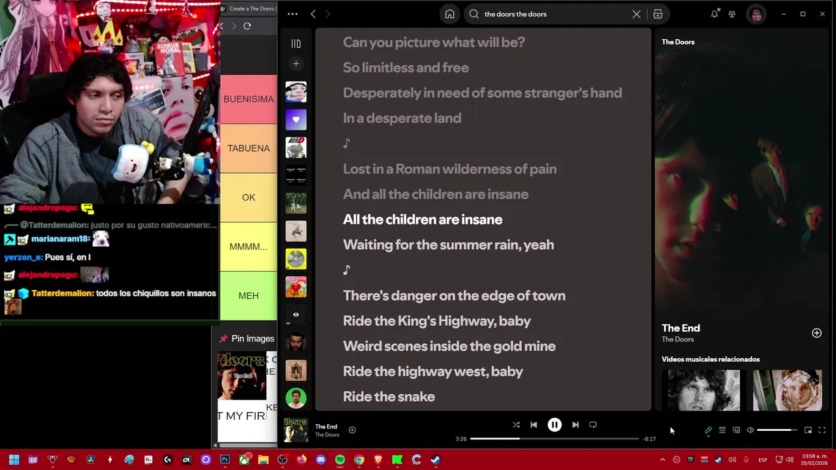
Task: Open the green smiling man playlist in sidebar
Action: coord(296,398)
